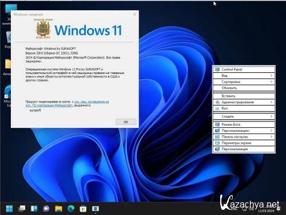Expand the Сортировка submenu arrow
Image resolution: width=286 pixels, height=215 pixels.
click(x=271, y=82)
